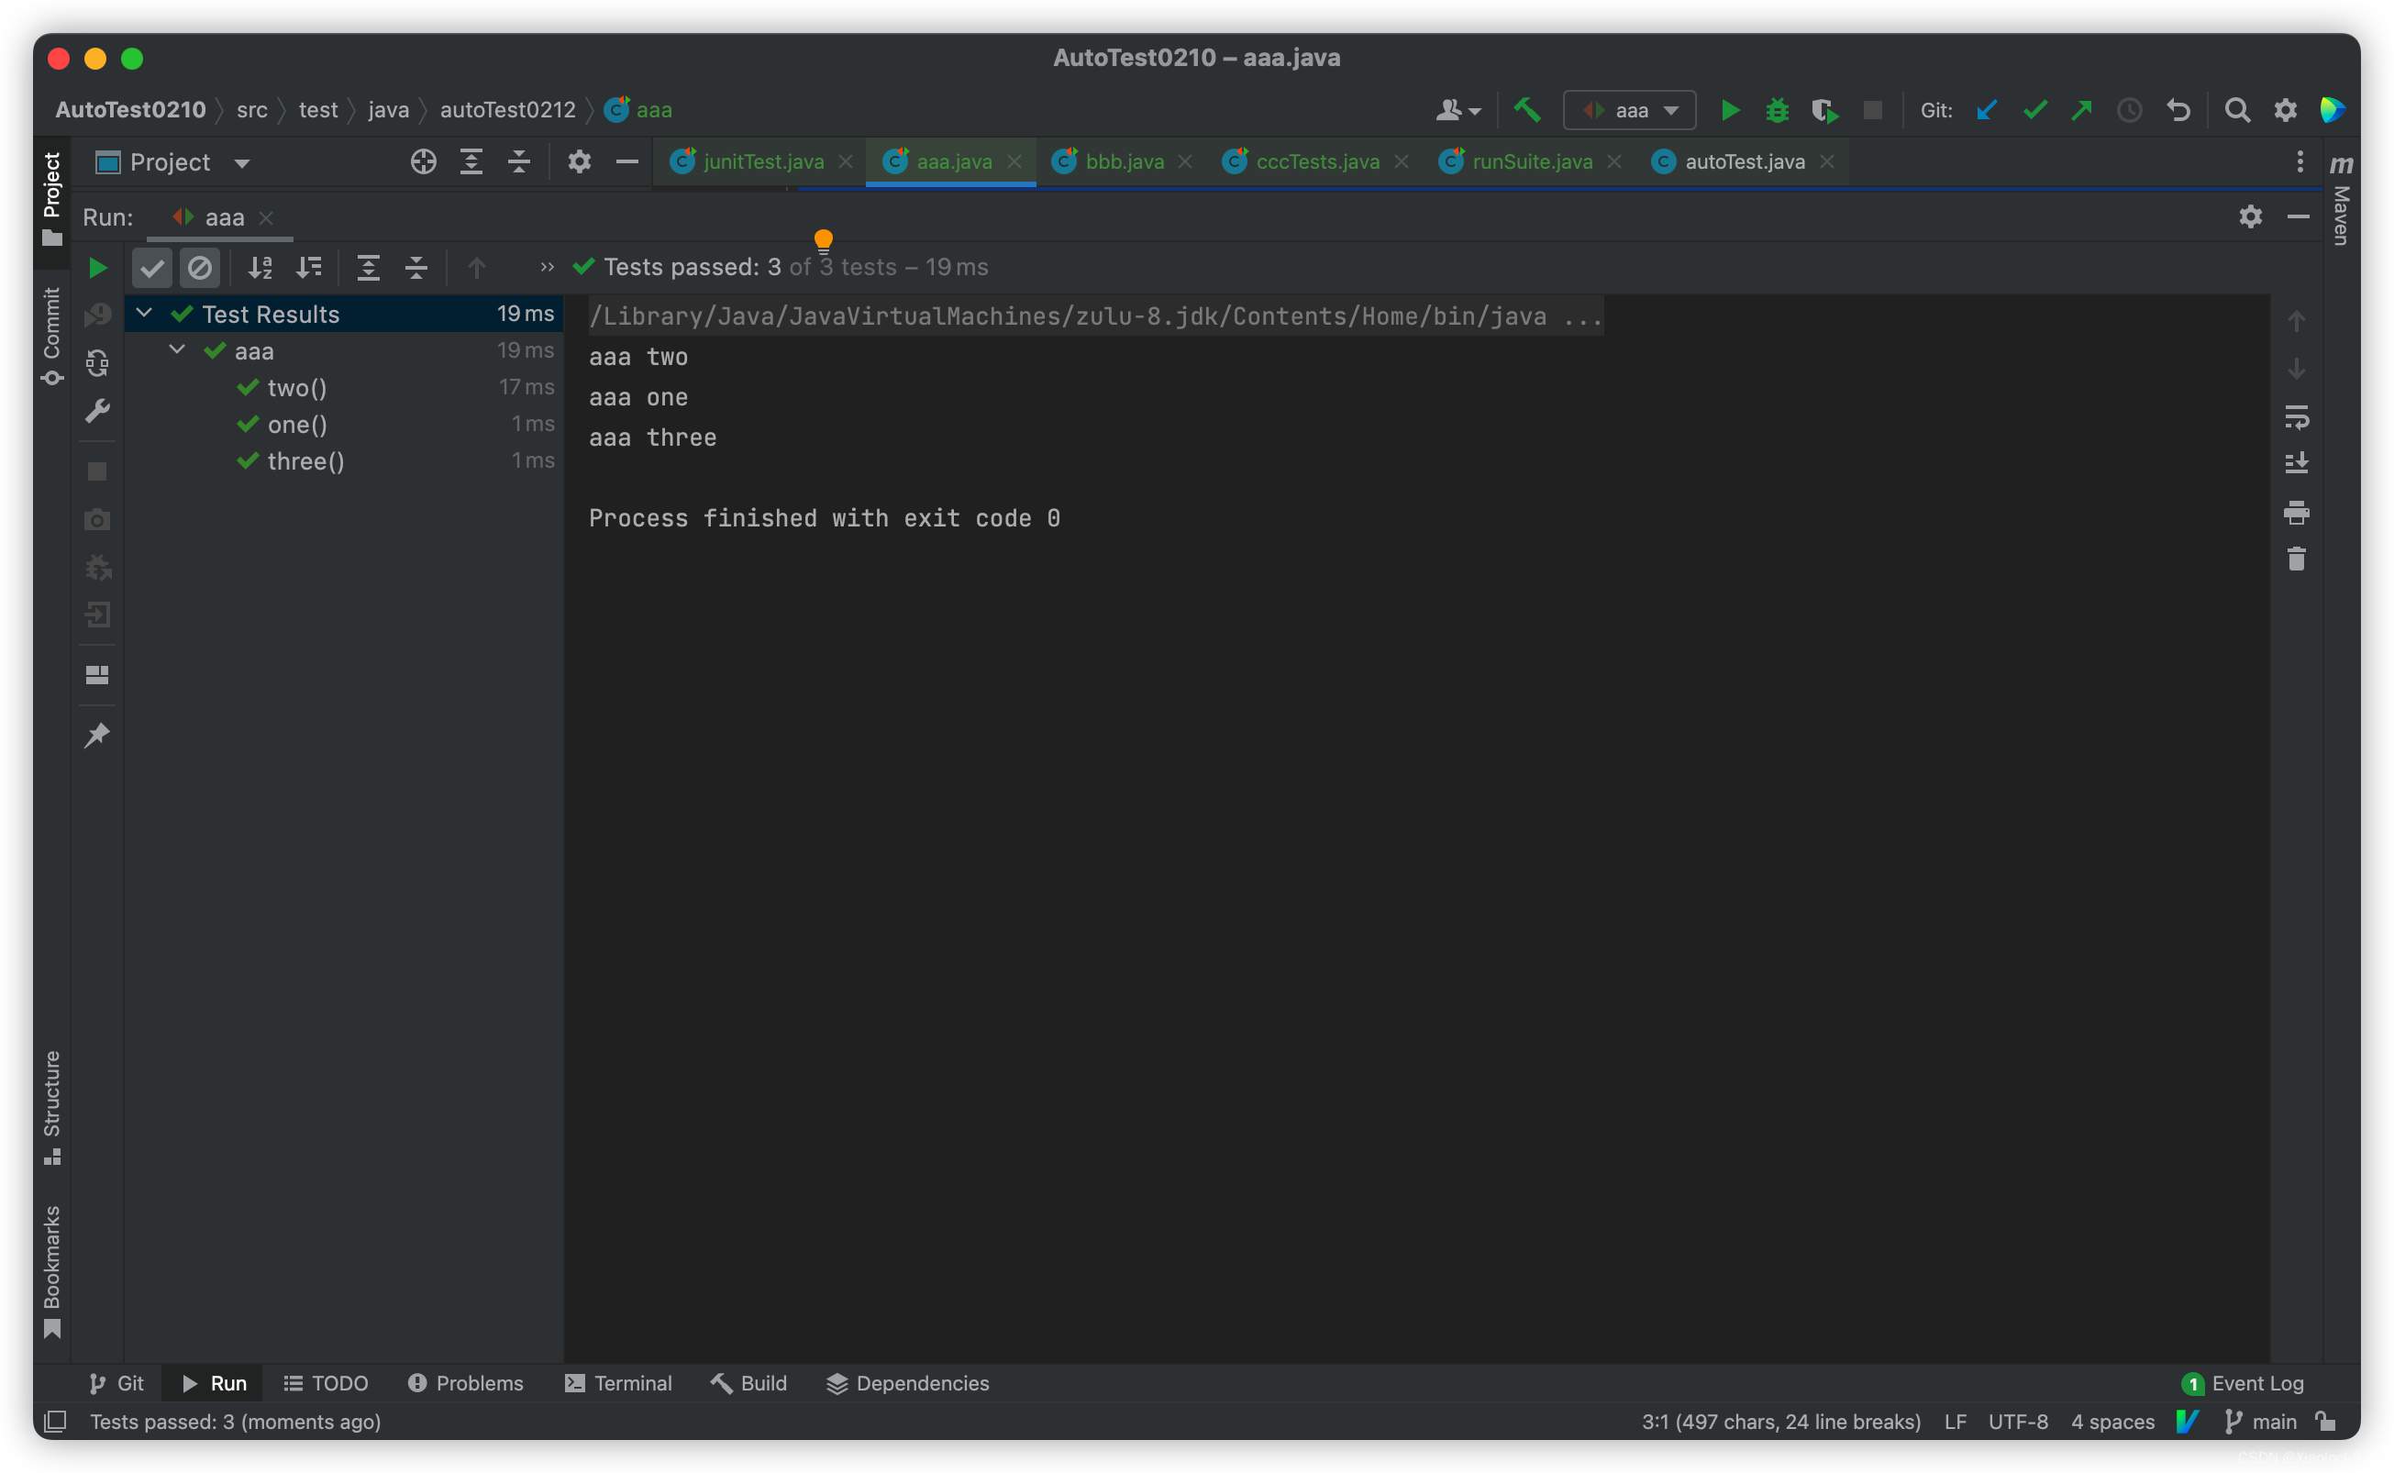The image size is (2394, 1473).
Task: Show more test toolbar actions via double chevron
Action: [548, 267]
